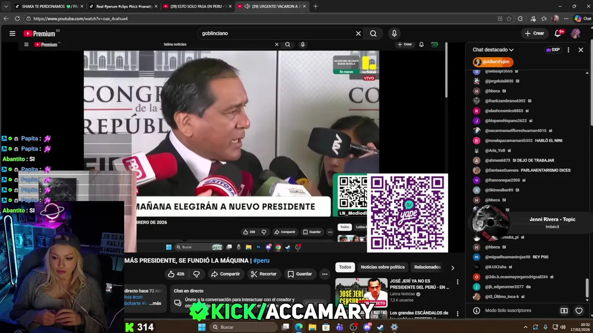
Task: Click the taskbar Buscar search box
Action: tap(243, 327)
